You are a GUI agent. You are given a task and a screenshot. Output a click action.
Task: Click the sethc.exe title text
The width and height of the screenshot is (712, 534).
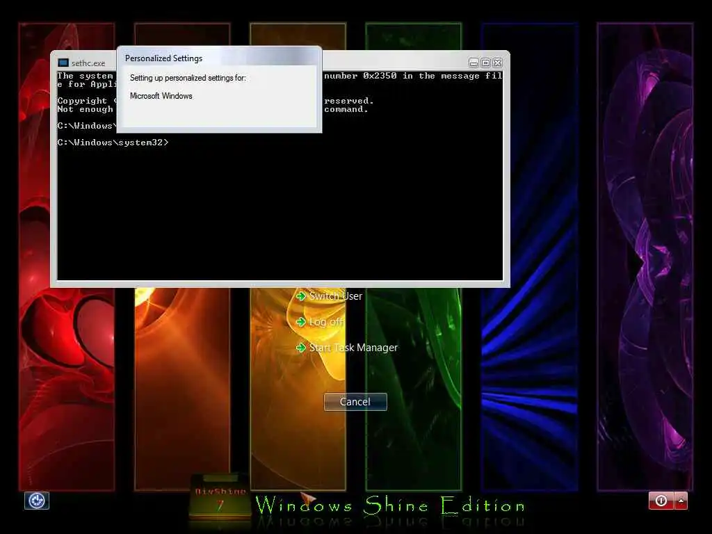point(88,63)
